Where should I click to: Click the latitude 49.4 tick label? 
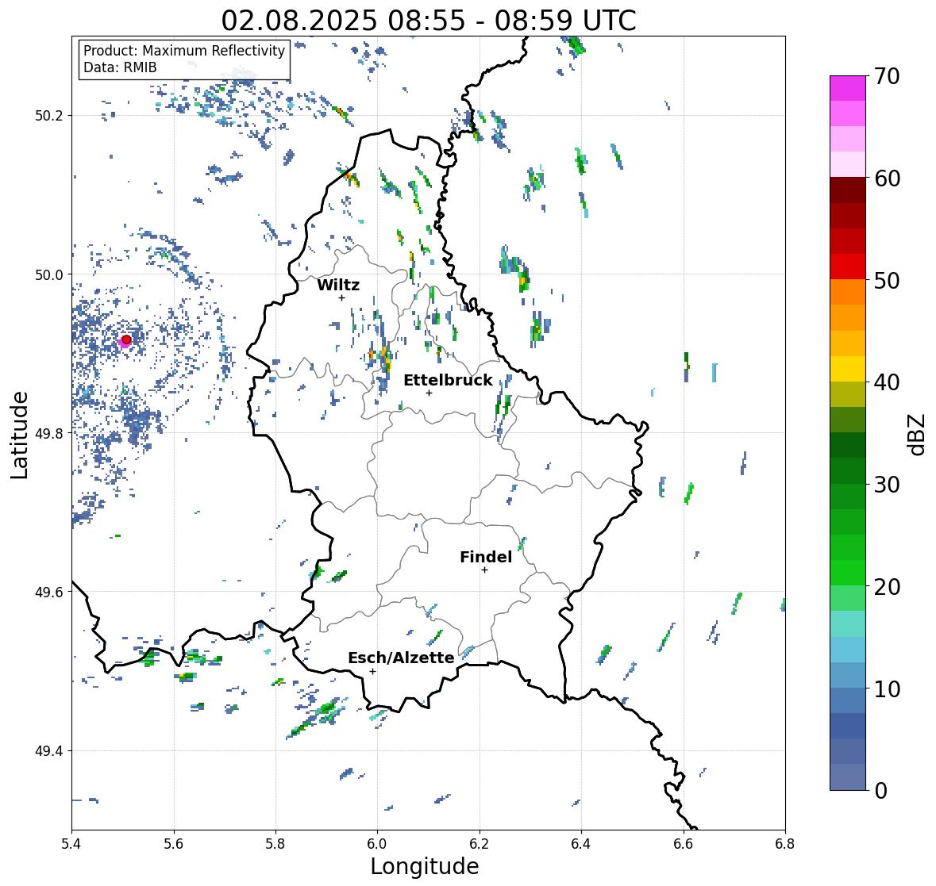click(49, 751)
